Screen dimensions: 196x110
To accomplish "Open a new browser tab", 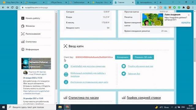I will tap(160, 2).
